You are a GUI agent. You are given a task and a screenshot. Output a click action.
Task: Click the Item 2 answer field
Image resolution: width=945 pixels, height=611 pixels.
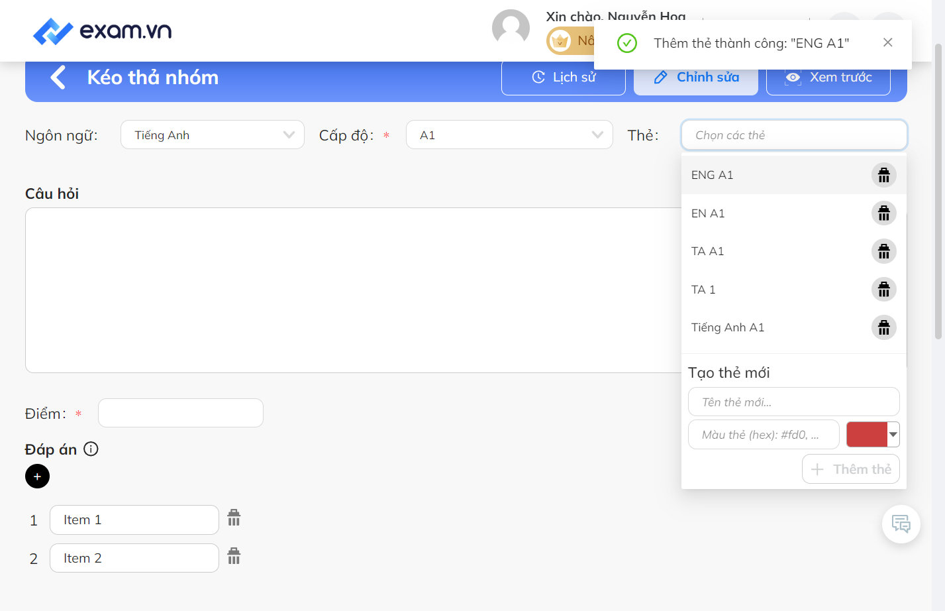(x=134, y=558)
